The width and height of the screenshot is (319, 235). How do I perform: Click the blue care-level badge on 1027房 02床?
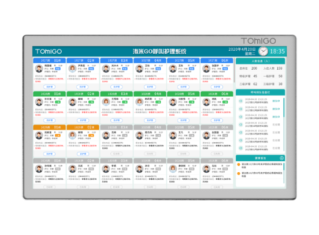coord(91,69)
